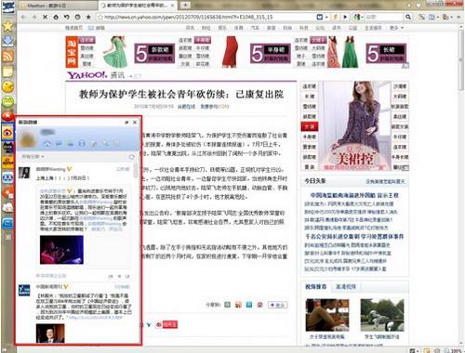Switch to the first Maxthon tab

(x=58, y=6)
